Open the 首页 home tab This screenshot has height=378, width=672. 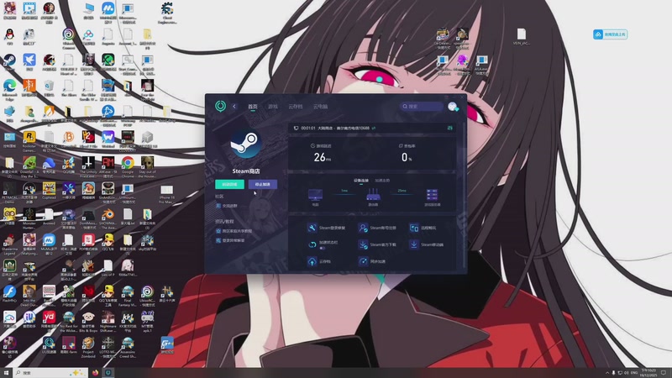[253, 107]
